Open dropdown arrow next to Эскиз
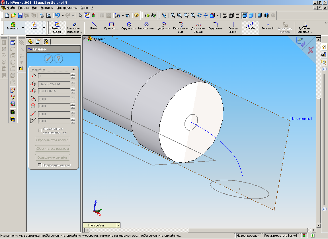 point(44,28)
